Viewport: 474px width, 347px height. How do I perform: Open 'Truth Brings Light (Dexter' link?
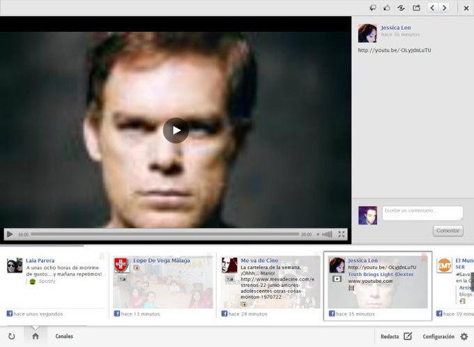(x=381, y=274)
